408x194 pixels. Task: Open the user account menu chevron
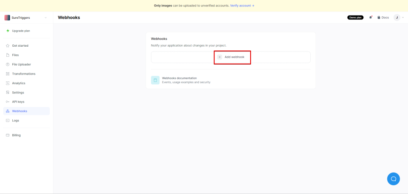tap(403, 18)
